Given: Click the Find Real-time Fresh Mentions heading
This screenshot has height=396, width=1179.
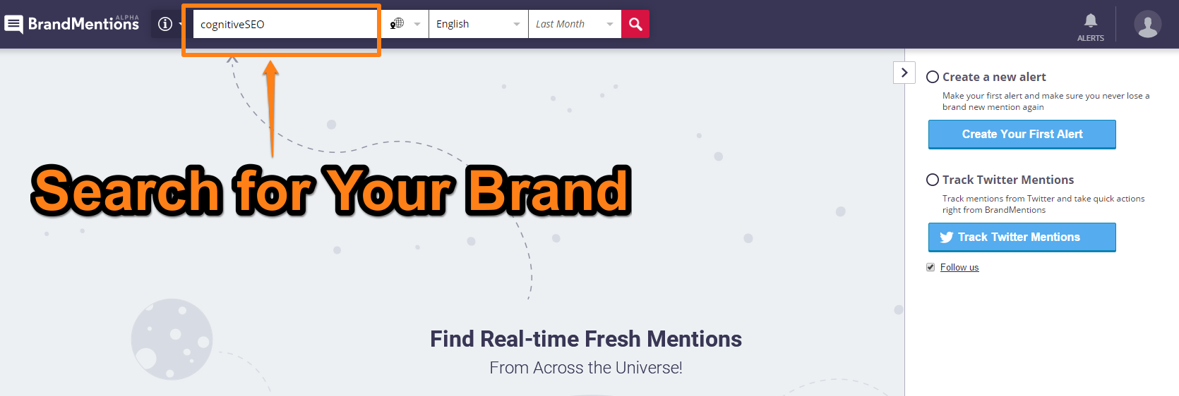Looking at the screenshot, I should click(586, 339).
